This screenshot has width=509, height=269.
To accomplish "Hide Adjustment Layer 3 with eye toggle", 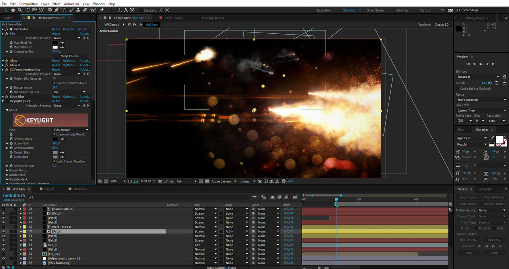I will pyautogui.click(x=3, y=258).
